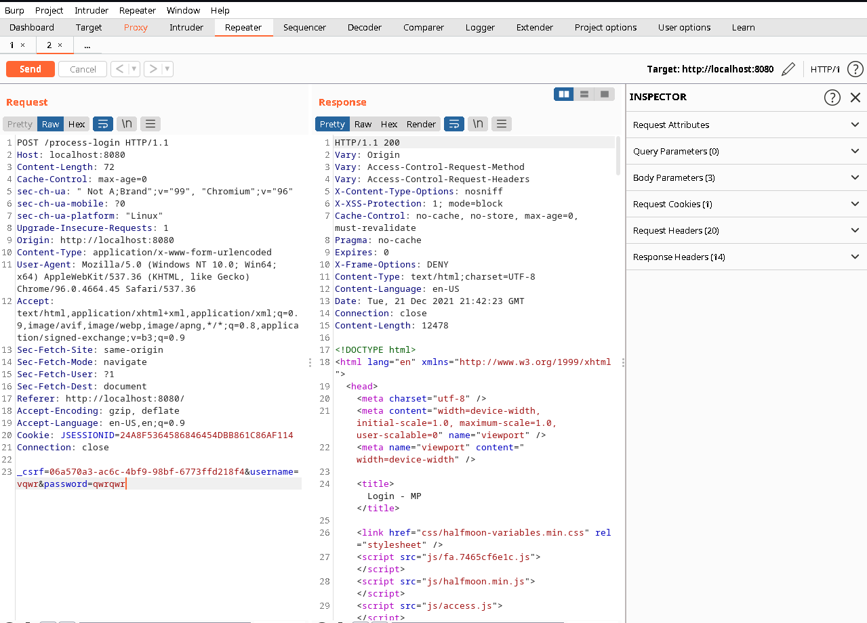Toggle non-printable characters in Request panel

(x=127, y=124)
